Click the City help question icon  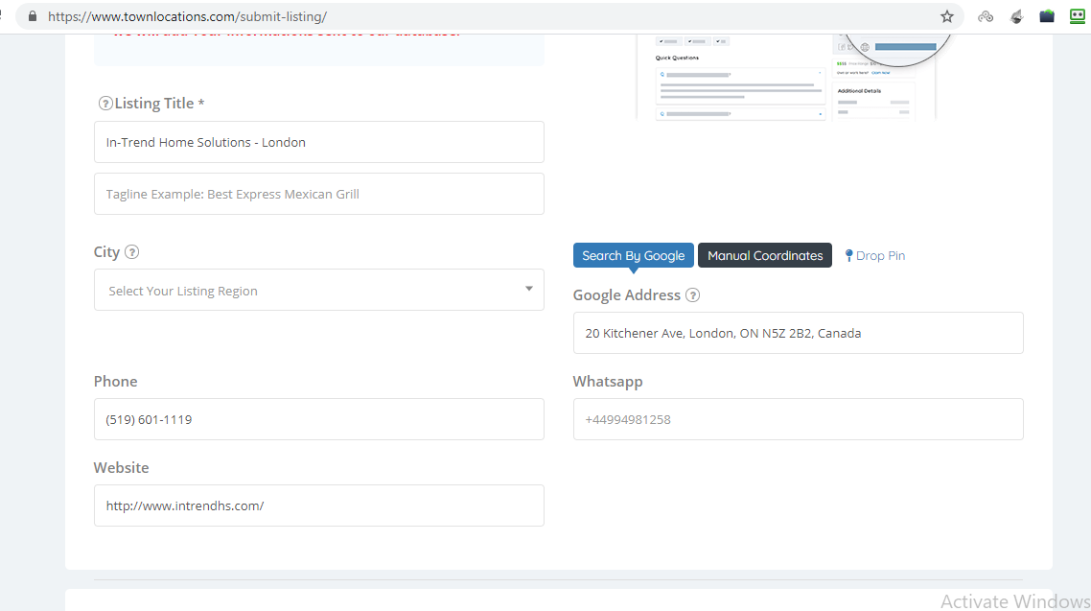pos(131,252)
